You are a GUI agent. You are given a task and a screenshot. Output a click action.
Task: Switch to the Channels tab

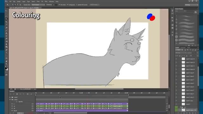(x=183, y=47)
